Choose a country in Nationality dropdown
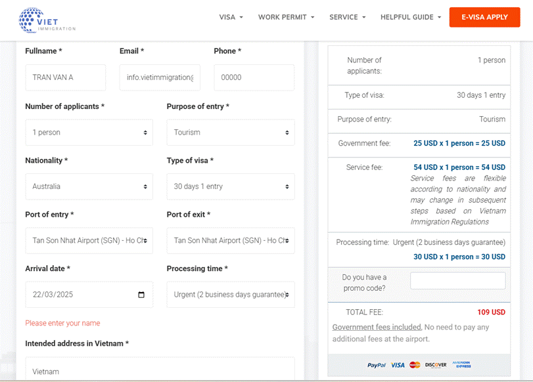 (x=89, y=186)
